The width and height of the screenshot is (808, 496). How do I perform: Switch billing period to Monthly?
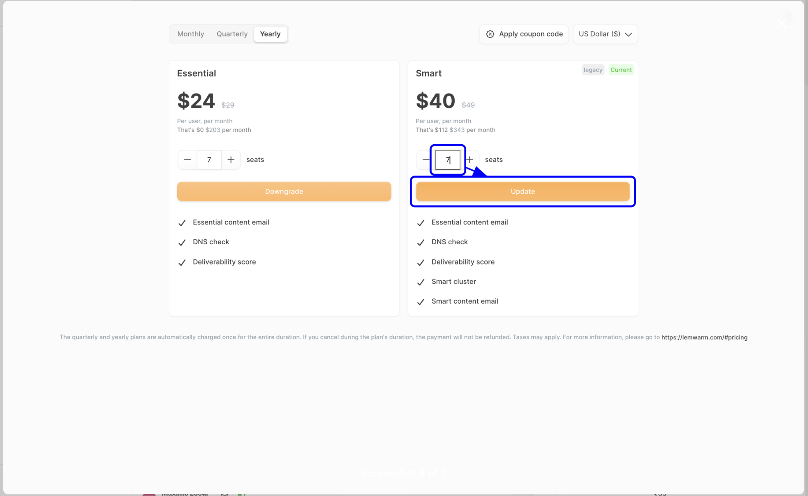(x=191, y=34)
